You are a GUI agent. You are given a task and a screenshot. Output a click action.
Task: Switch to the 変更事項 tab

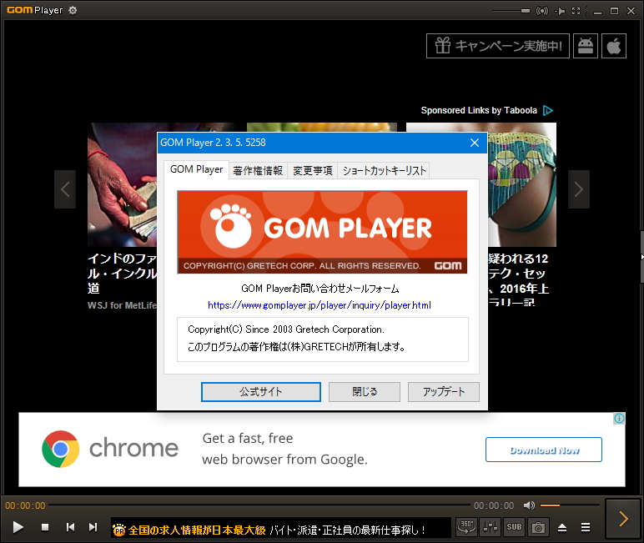[x=312, y=170]
